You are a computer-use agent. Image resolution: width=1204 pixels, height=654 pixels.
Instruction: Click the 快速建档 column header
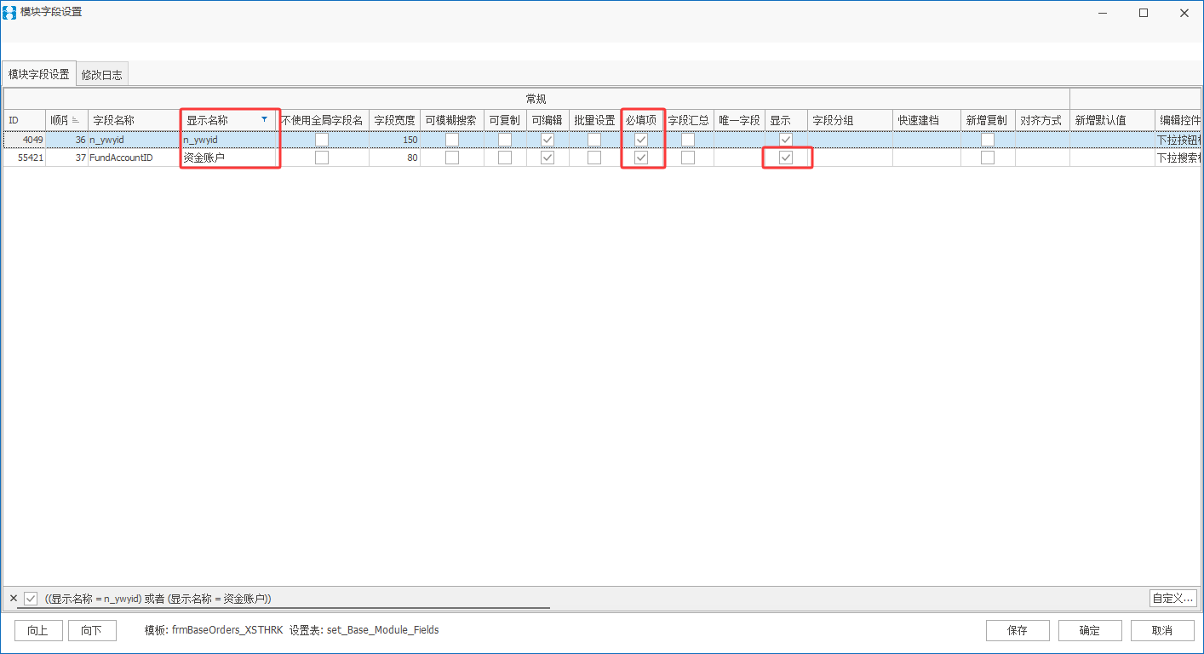(x=926, y=120)
